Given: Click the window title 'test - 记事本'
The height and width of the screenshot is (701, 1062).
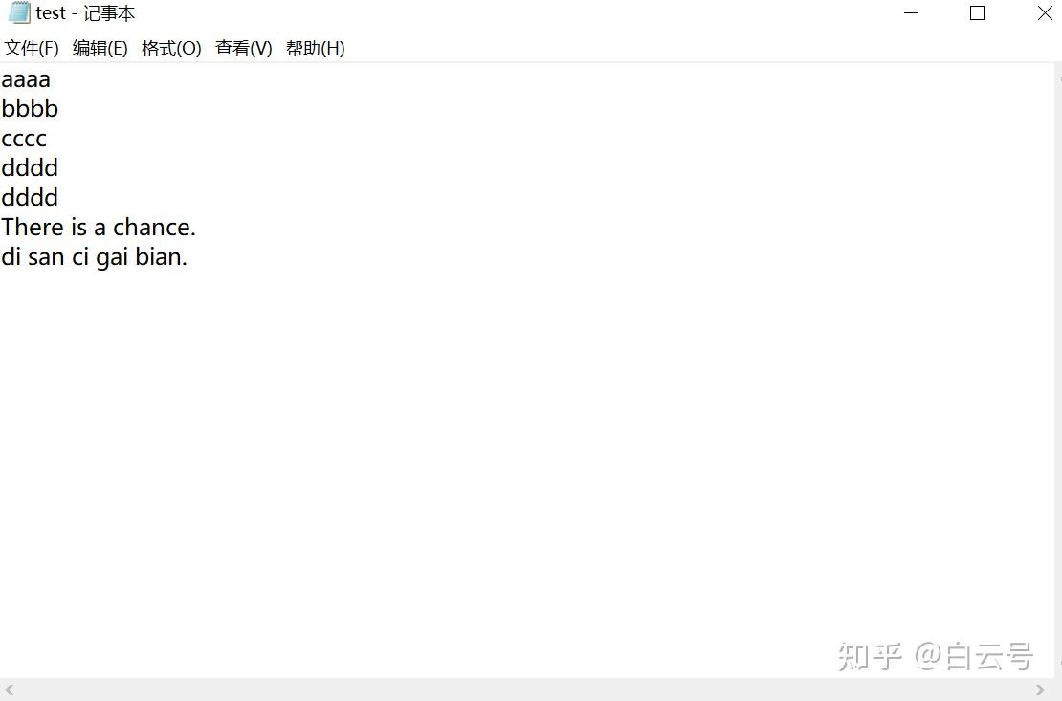Looking at the screenshot, I should [85, 12].
